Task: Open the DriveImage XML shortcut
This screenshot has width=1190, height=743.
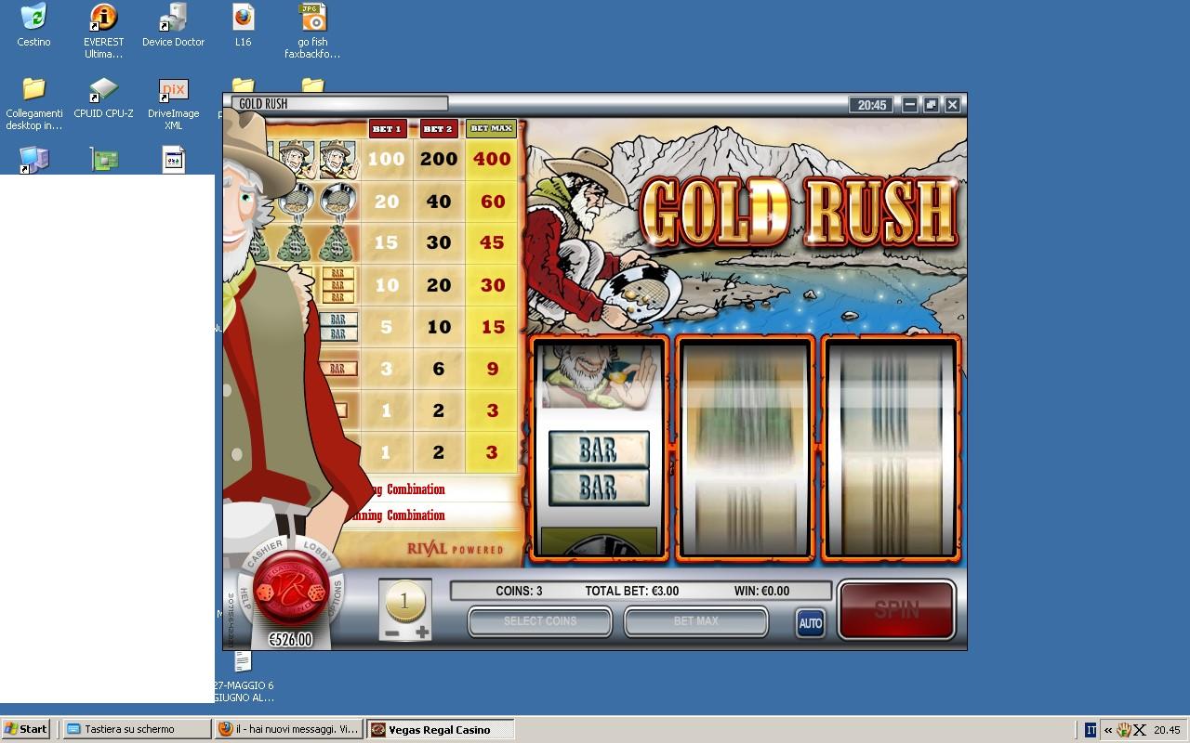Action: [173, 103]
